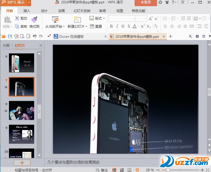Screen dimensions: 211x172
Task: Increase font size with A+ icon
Action: (x=151, y=18)
